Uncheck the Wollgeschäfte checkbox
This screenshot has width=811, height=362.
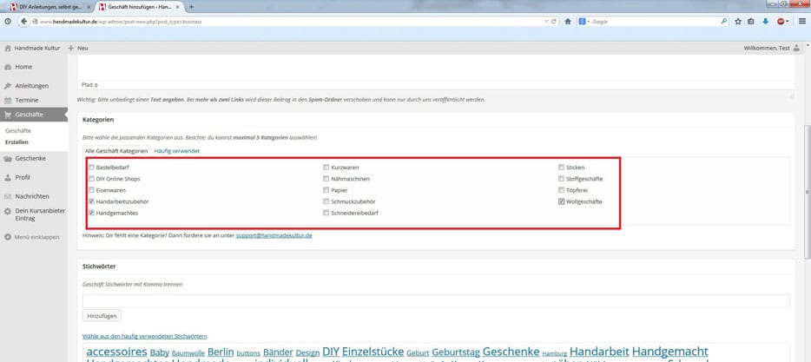(562, 201)
